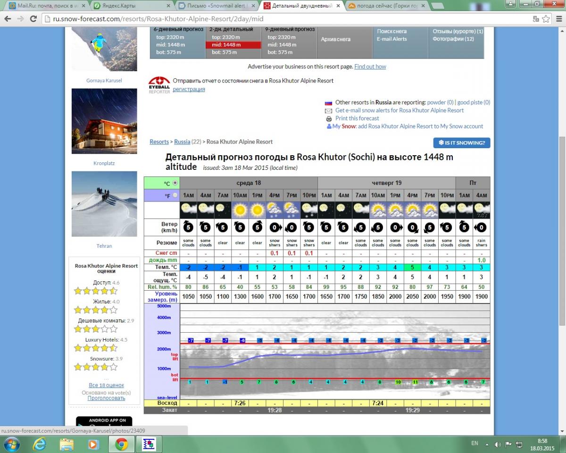Open the powder (0) reports link
Image resolution: width=566 pixels, height=453 pixels.
point(441,102)
